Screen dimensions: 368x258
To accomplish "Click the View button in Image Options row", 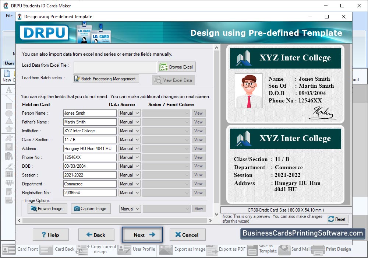I will pos(199,209).
